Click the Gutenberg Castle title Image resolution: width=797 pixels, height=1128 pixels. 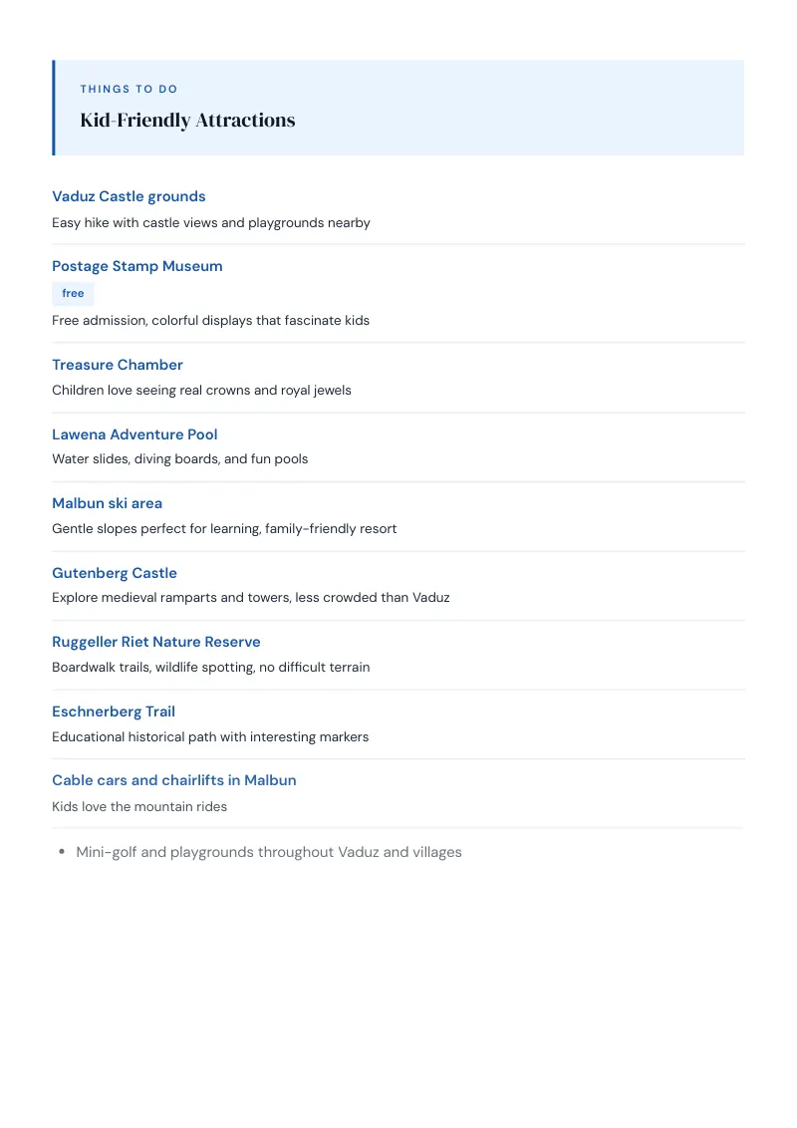tap(115, 573)
